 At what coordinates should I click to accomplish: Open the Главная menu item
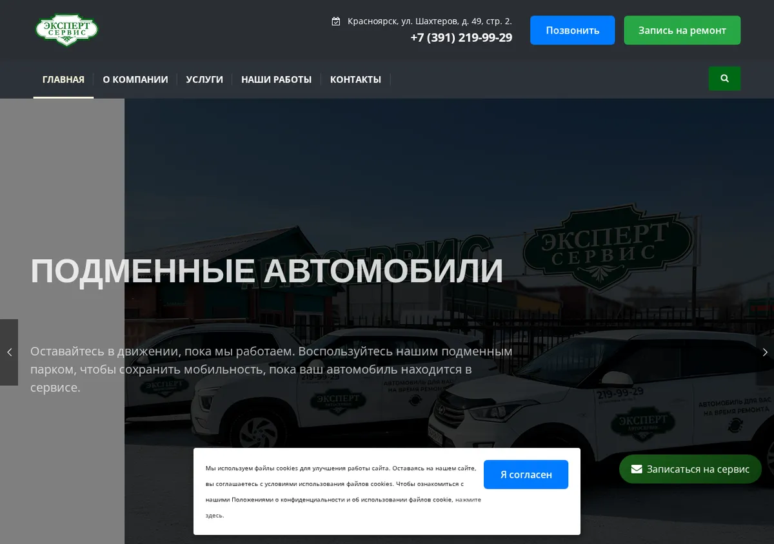[63, 79]
